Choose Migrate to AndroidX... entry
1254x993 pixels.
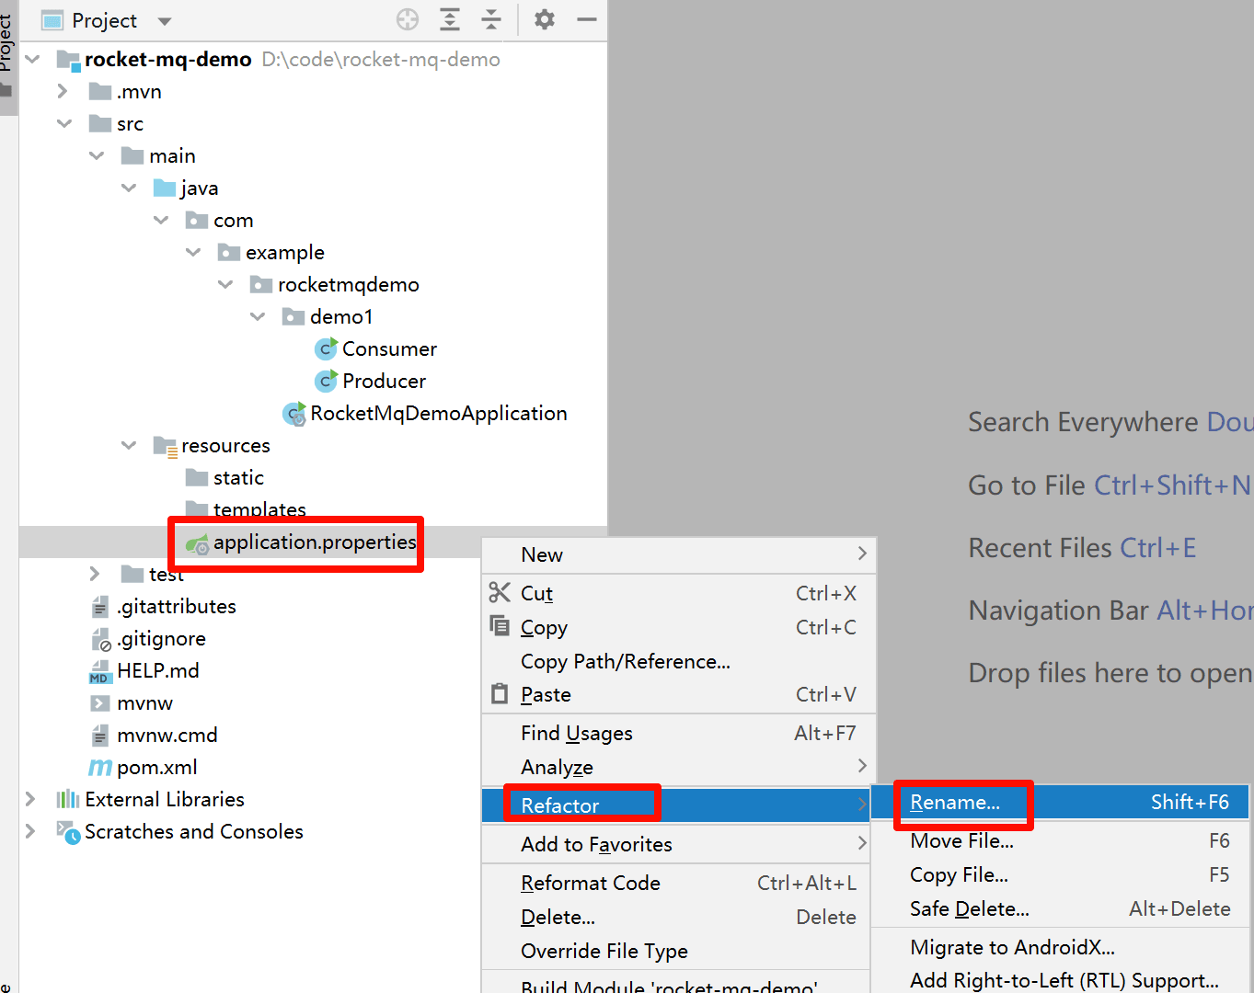1060,947
